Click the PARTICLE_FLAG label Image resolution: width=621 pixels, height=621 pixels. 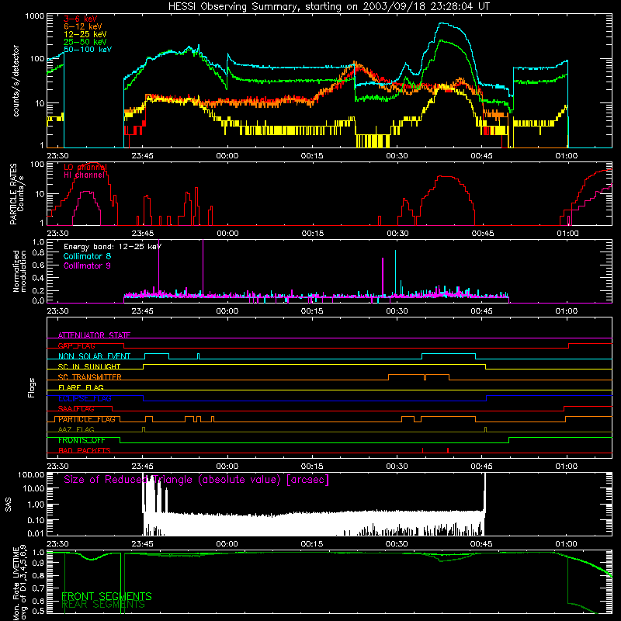[87, 419]
